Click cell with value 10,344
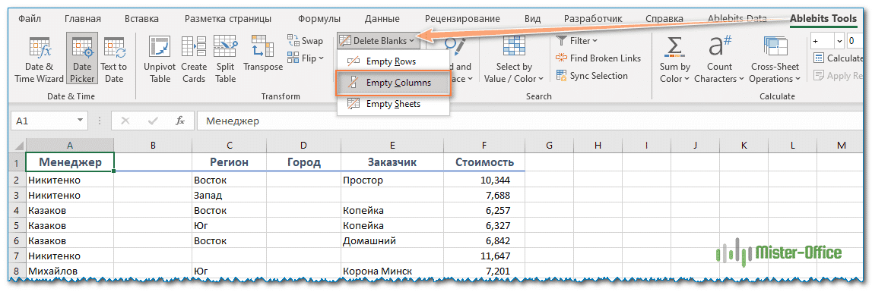 pyautogui.click(x=484, y=180)
